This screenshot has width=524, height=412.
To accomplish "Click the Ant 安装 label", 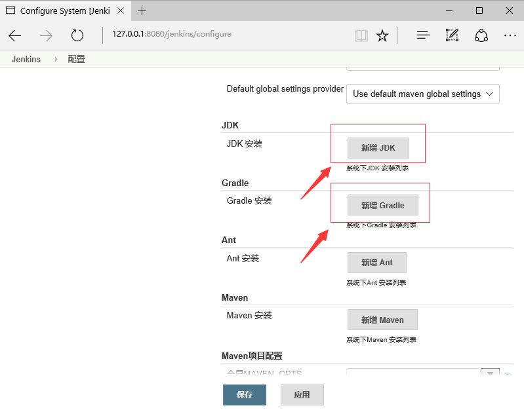I will (243, 259).
